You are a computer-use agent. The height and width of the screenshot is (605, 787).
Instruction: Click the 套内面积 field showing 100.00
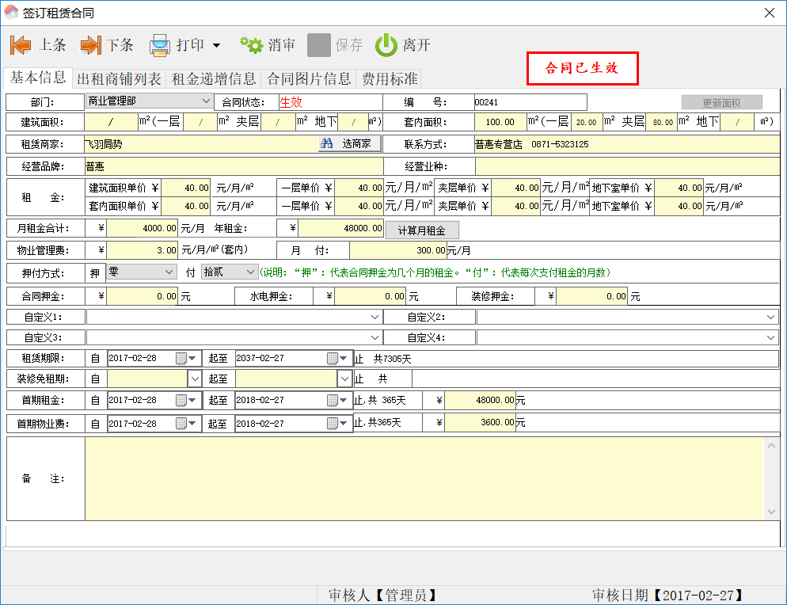[500, 122]
